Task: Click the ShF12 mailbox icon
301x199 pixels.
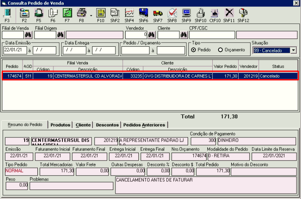Action: click(x=243, y=13)
